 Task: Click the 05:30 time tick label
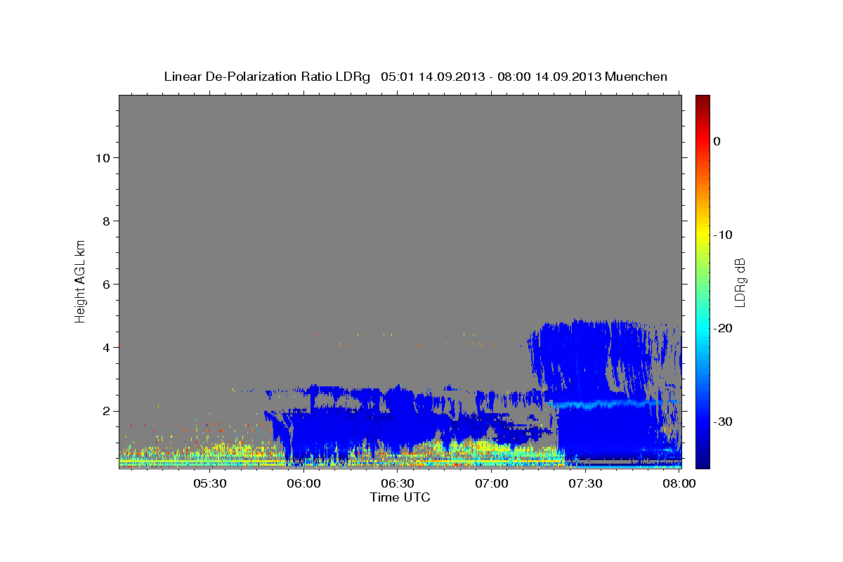click(x=210, y=484)
